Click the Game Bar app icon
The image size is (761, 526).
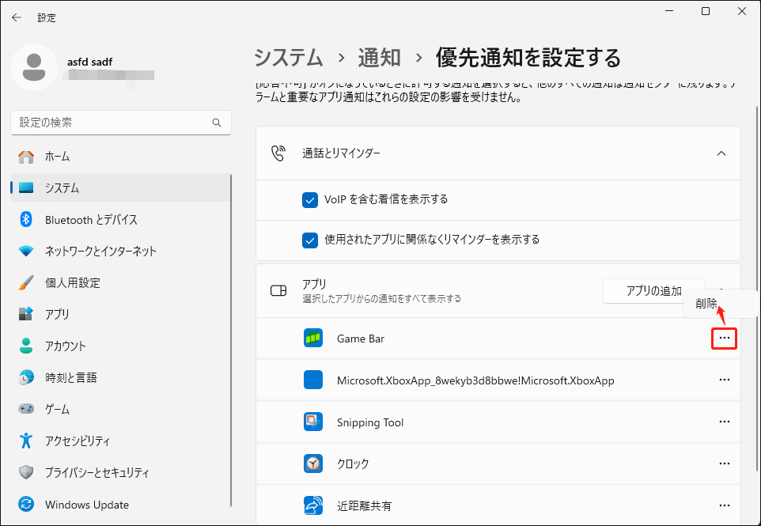(x=312, y=338)
